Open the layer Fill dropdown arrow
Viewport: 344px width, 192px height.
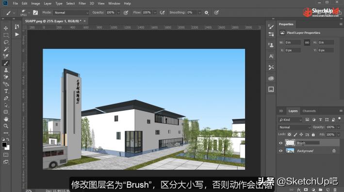pyautogui.click(x=339, y=134)
